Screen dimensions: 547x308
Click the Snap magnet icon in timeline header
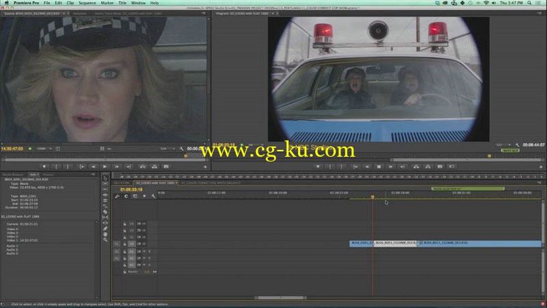tap(126, 196)
